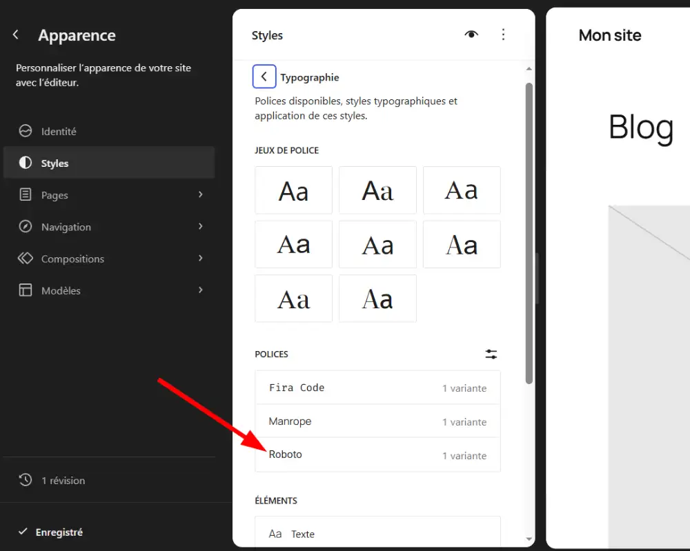Click the Styles half-circle icon
The height and width of the screenshot is (551, 690).
coord(26,163)
